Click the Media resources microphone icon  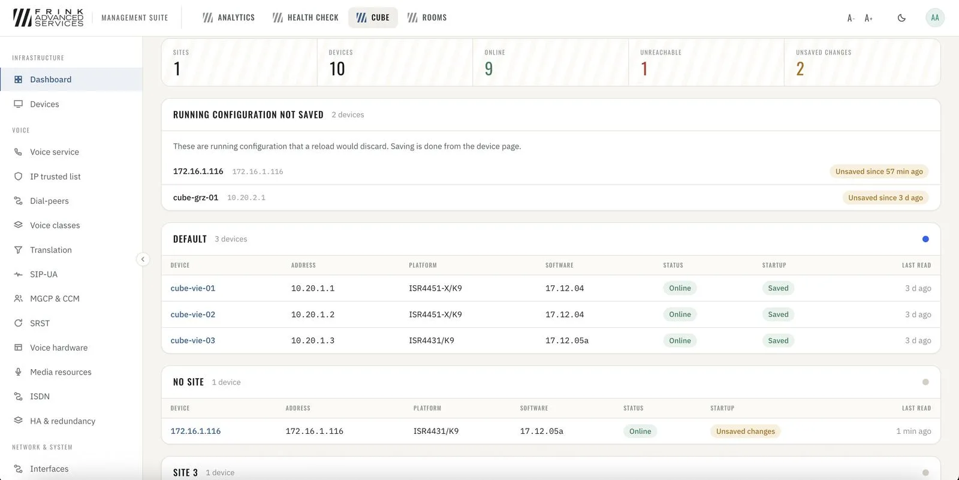(x=18, y=372)
